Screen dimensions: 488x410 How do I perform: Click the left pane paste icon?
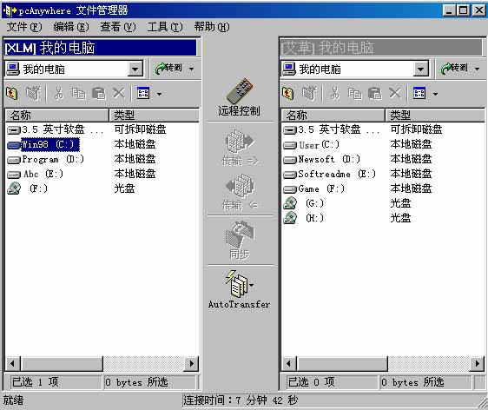click(x=99, y=93)
